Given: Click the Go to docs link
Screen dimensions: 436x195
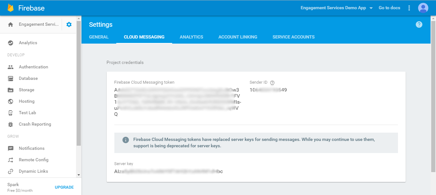Looking at the screenshot, I should coord(389,8).
